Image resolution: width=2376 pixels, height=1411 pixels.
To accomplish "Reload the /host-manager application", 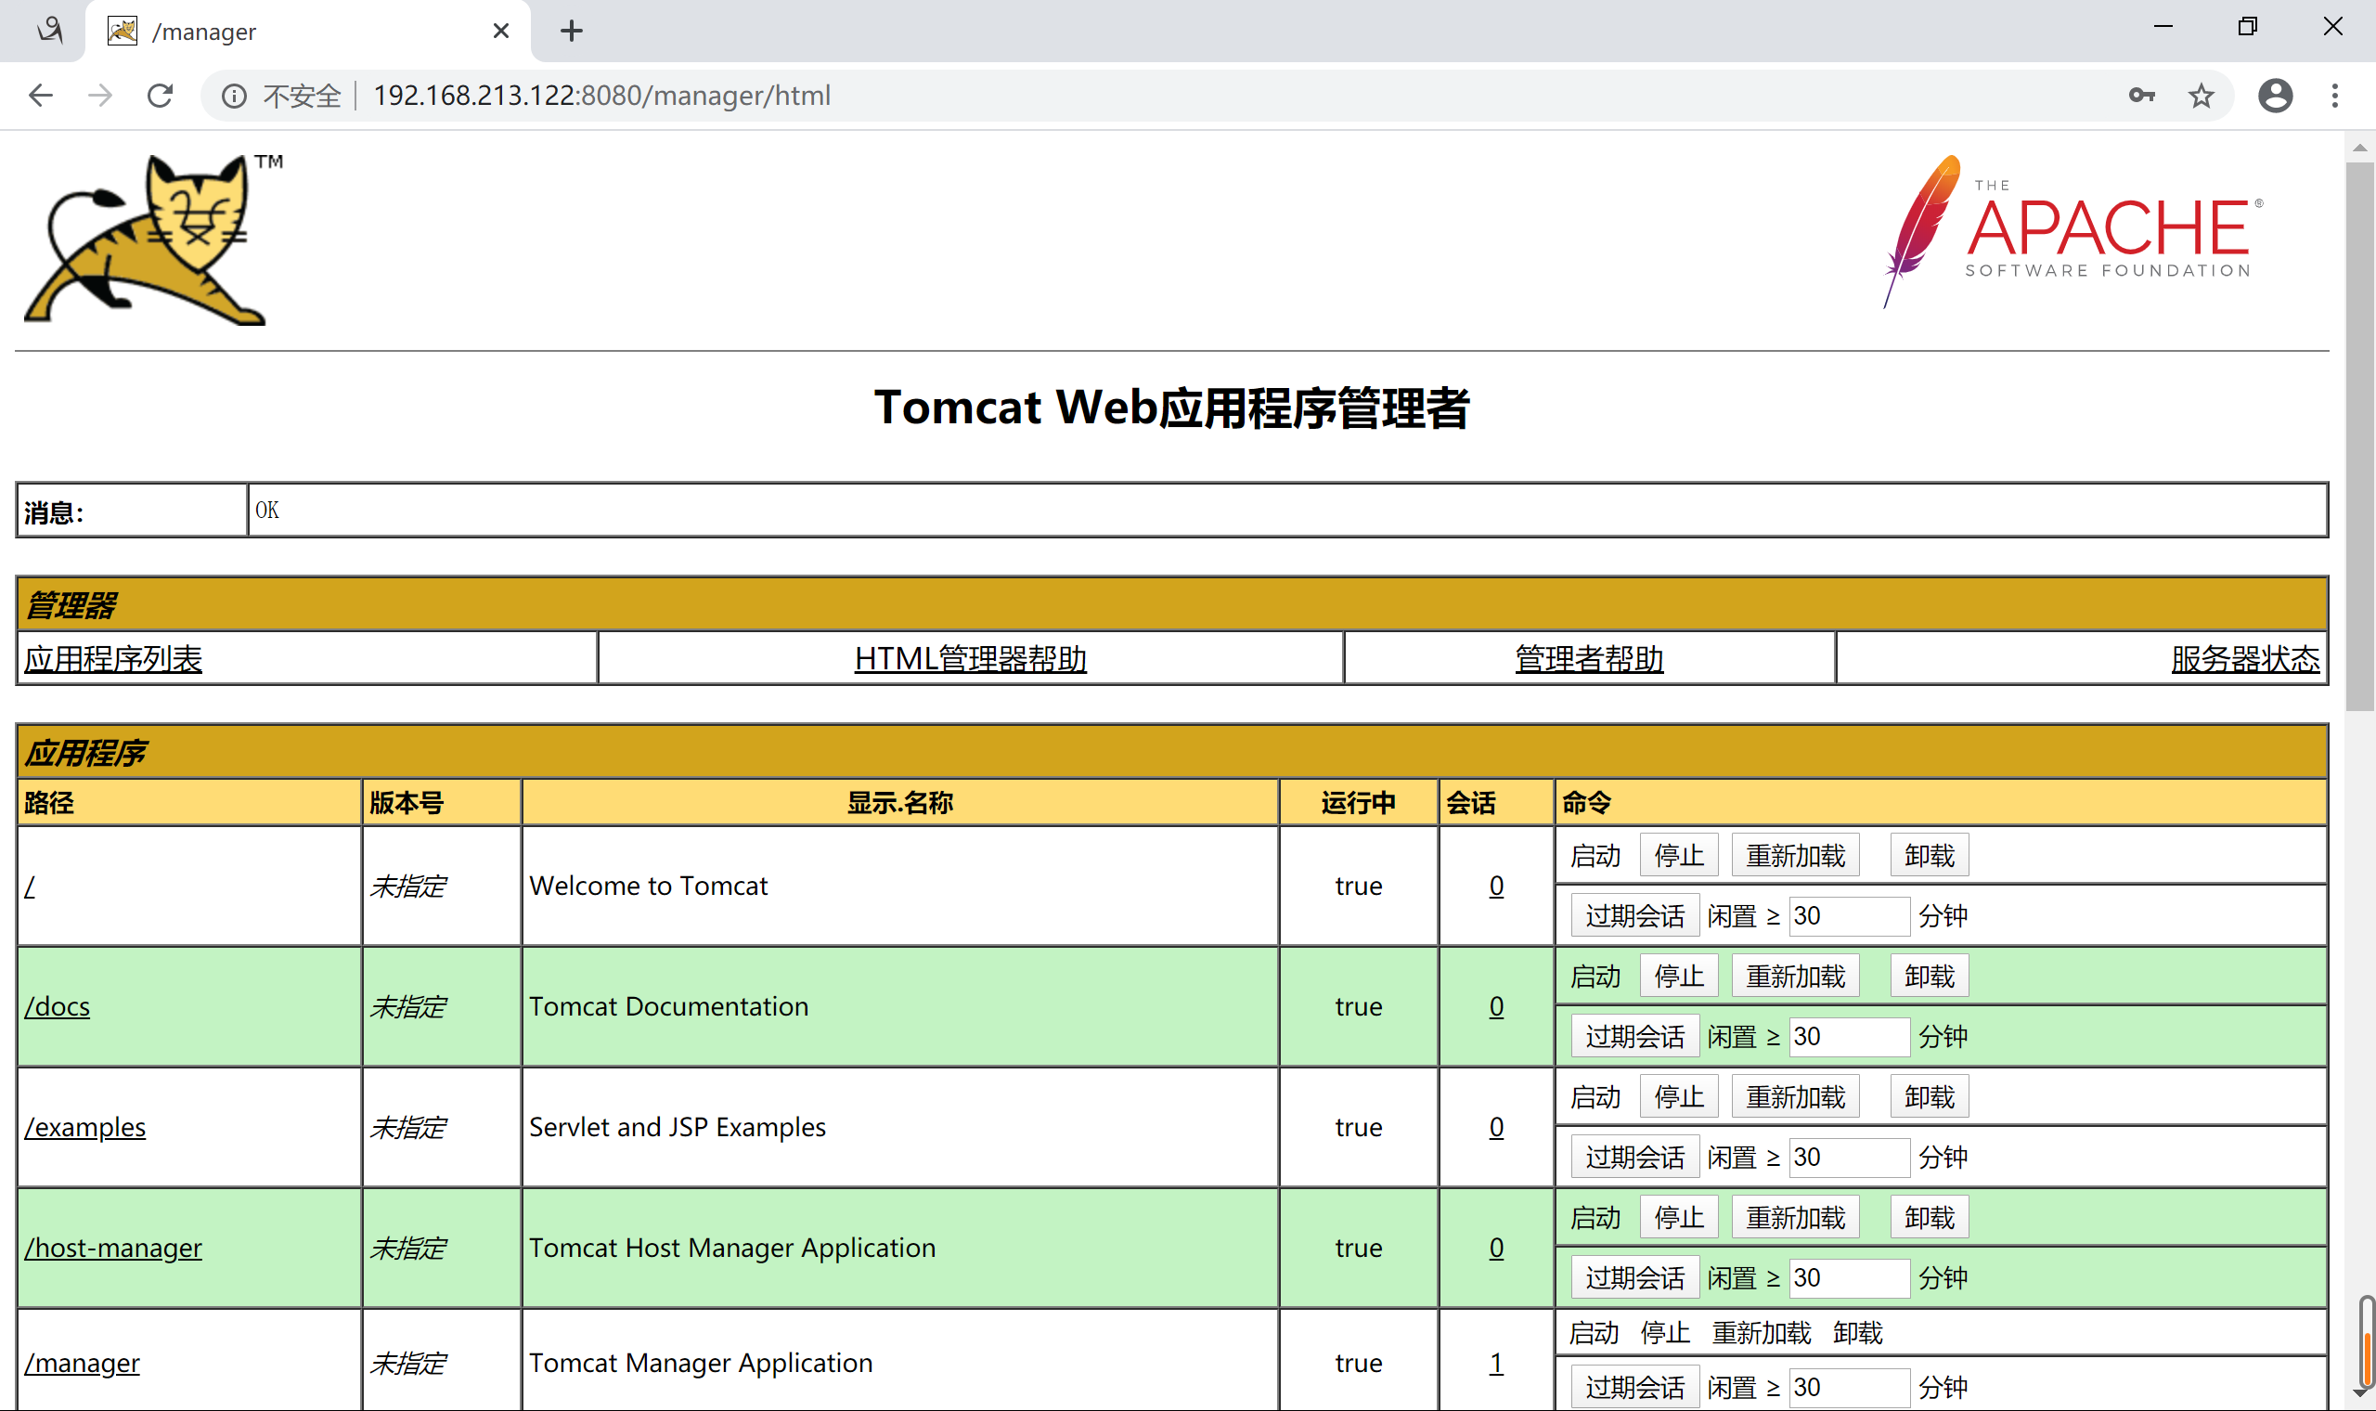I will (1795, 1218).
